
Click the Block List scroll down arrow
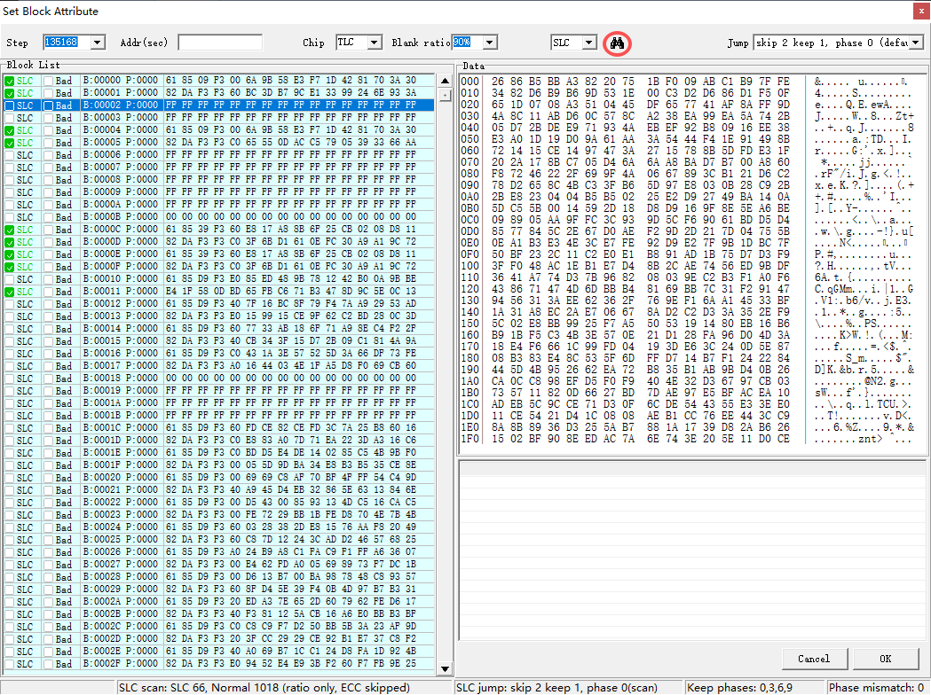pos(445,669)
